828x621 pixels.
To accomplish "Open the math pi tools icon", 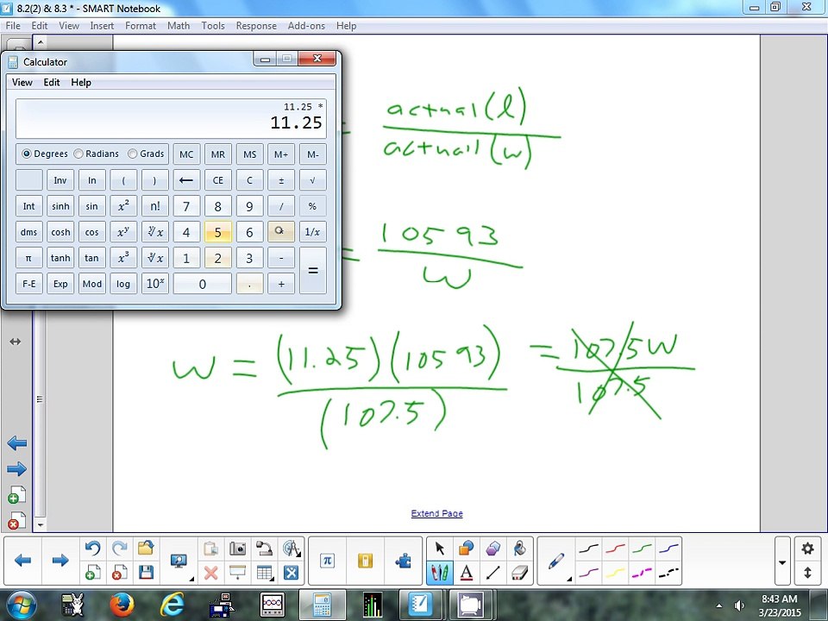I will [x=328, y=561].
